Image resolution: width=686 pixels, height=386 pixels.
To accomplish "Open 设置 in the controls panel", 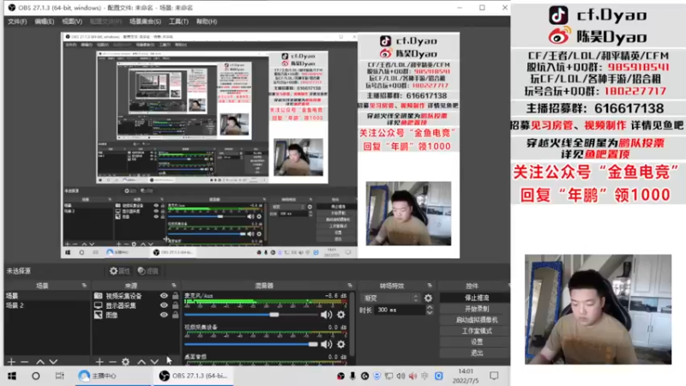I will (x=476, y=341).
